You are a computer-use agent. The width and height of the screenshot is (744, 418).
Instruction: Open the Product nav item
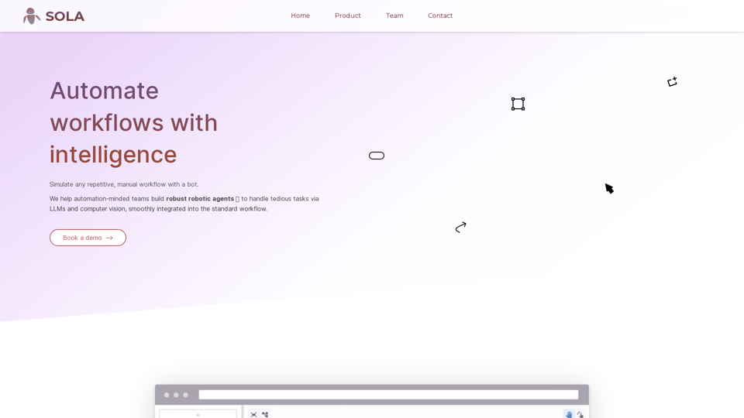click(x=347, y=15)
